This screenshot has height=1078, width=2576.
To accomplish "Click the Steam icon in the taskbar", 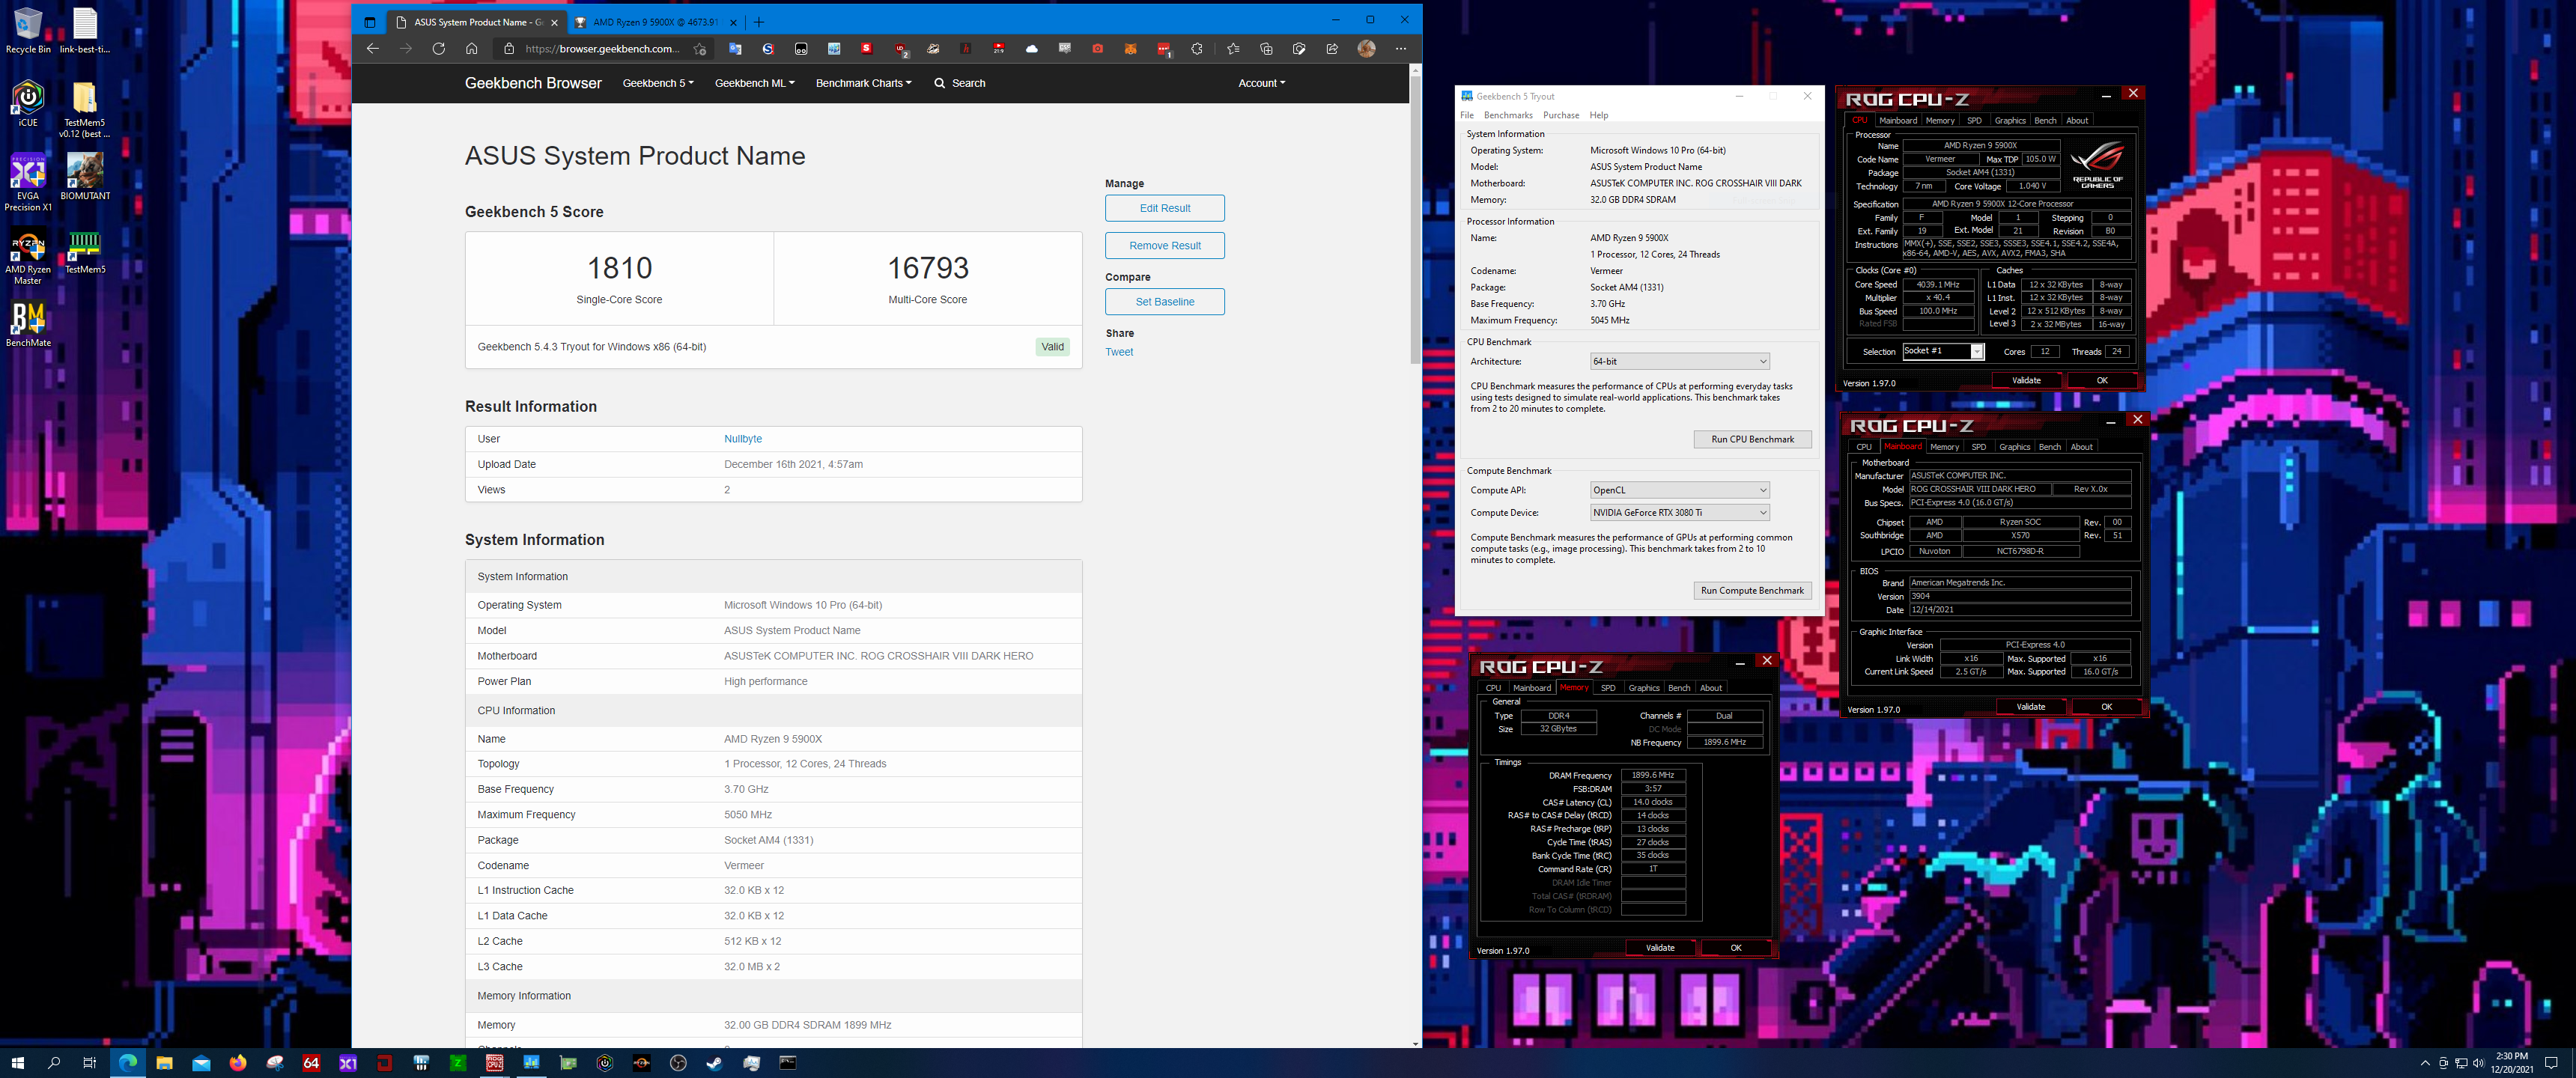I will coord(714,1063).
